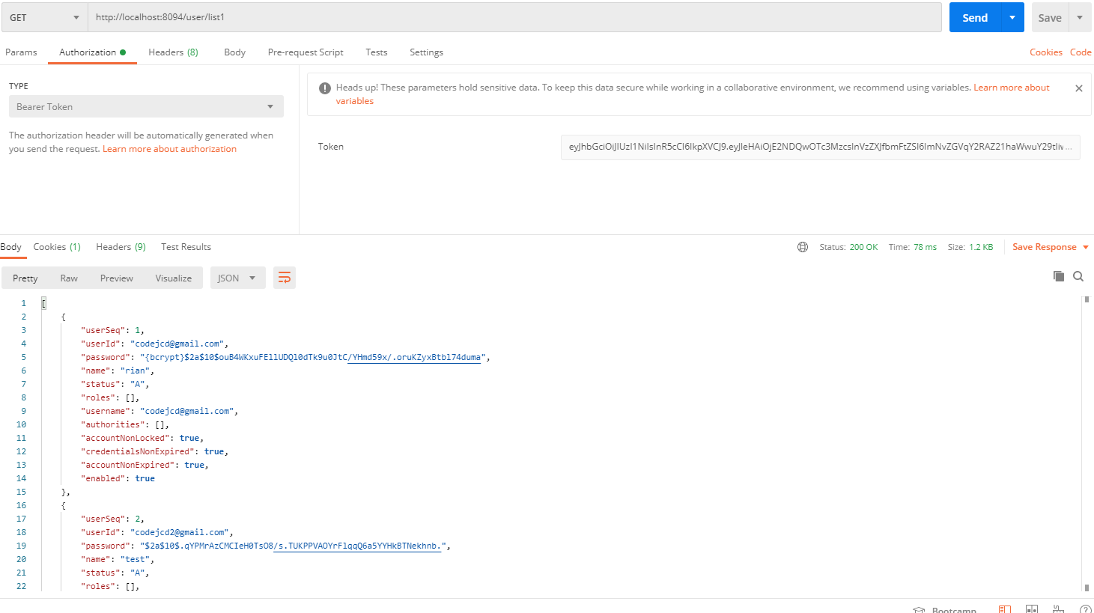Open the Tests tab
This screenshot has width=1094, height=613.
[x=377, y=52]
